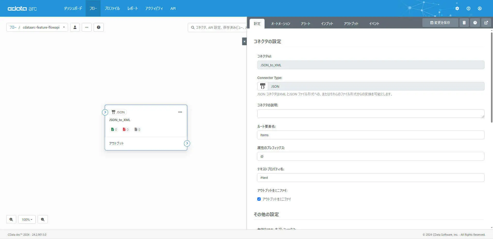
Task: Switch to the オートメーション tab
Action: tap(281, 24)
